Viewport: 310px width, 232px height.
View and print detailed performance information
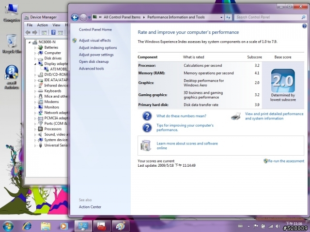tap(274, 116)
